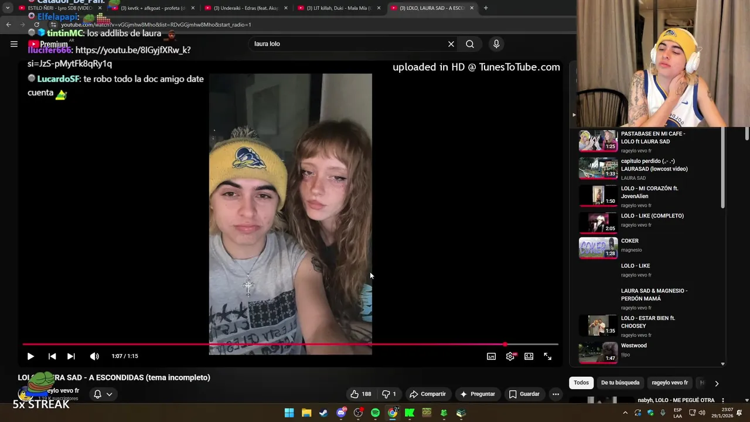Viewport: 750px width, 422px height.
Task: Close the 'Underaiki - Edras' tab
Action: click(286, 8)
